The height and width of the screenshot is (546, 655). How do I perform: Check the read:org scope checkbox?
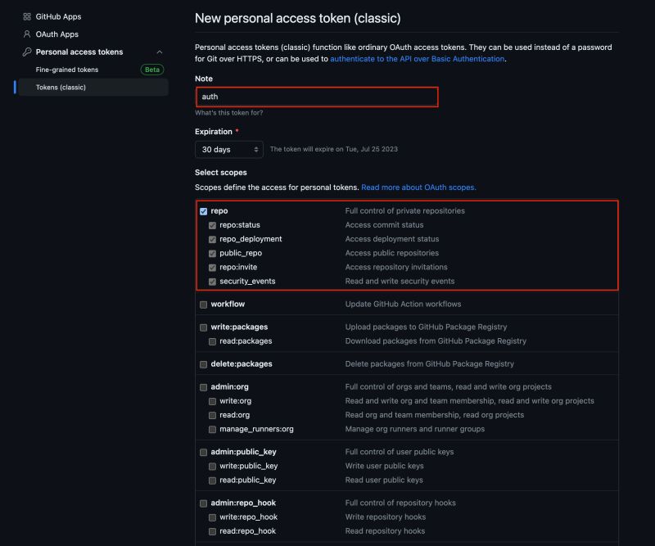pyautogui.click(x=212, y=415)
